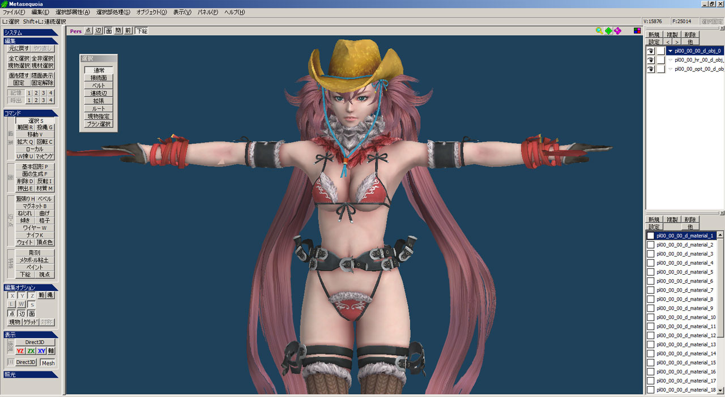Toggle 点 display in viewport toolbar

[88, 31]
